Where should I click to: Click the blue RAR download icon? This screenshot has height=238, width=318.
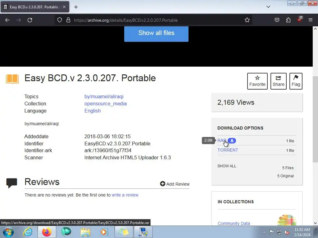(232, 141)
